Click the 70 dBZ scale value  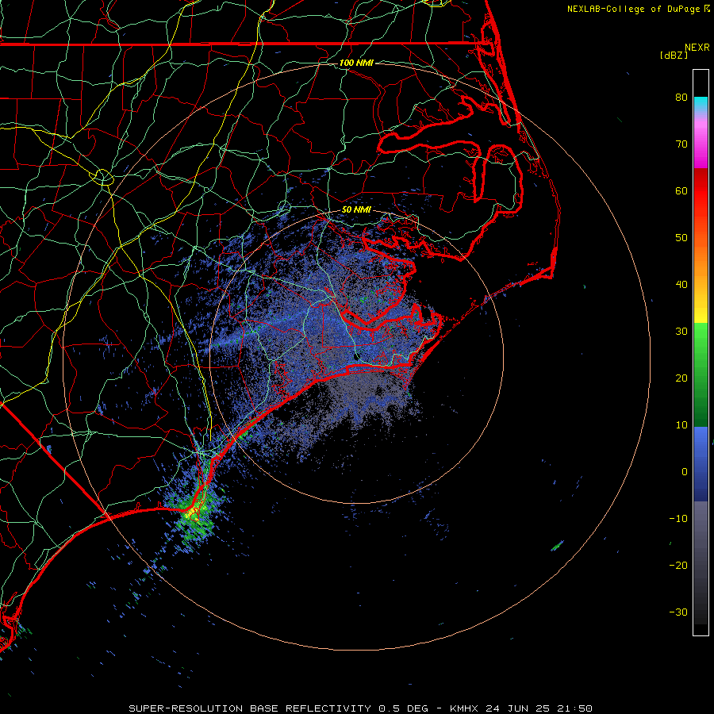pos(681,144)
